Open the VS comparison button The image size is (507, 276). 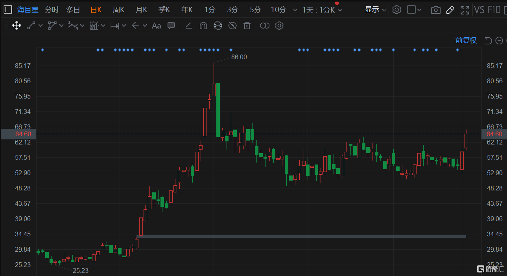(479, 10)
